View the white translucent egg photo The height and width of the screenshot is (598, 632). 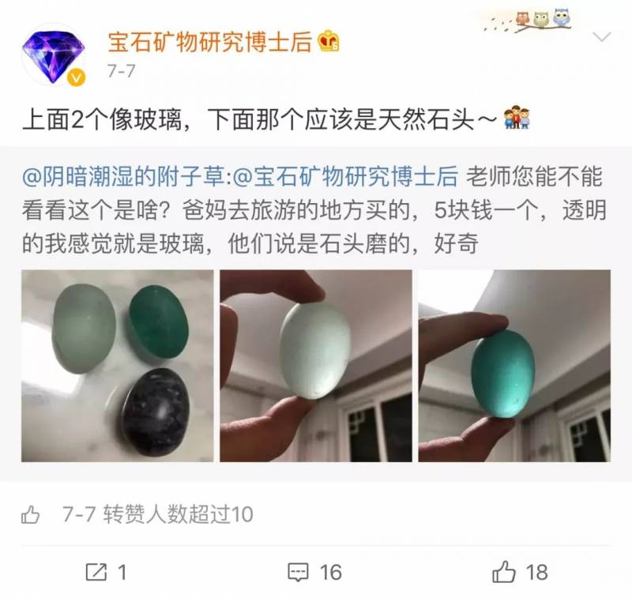[x=316, y=366]
